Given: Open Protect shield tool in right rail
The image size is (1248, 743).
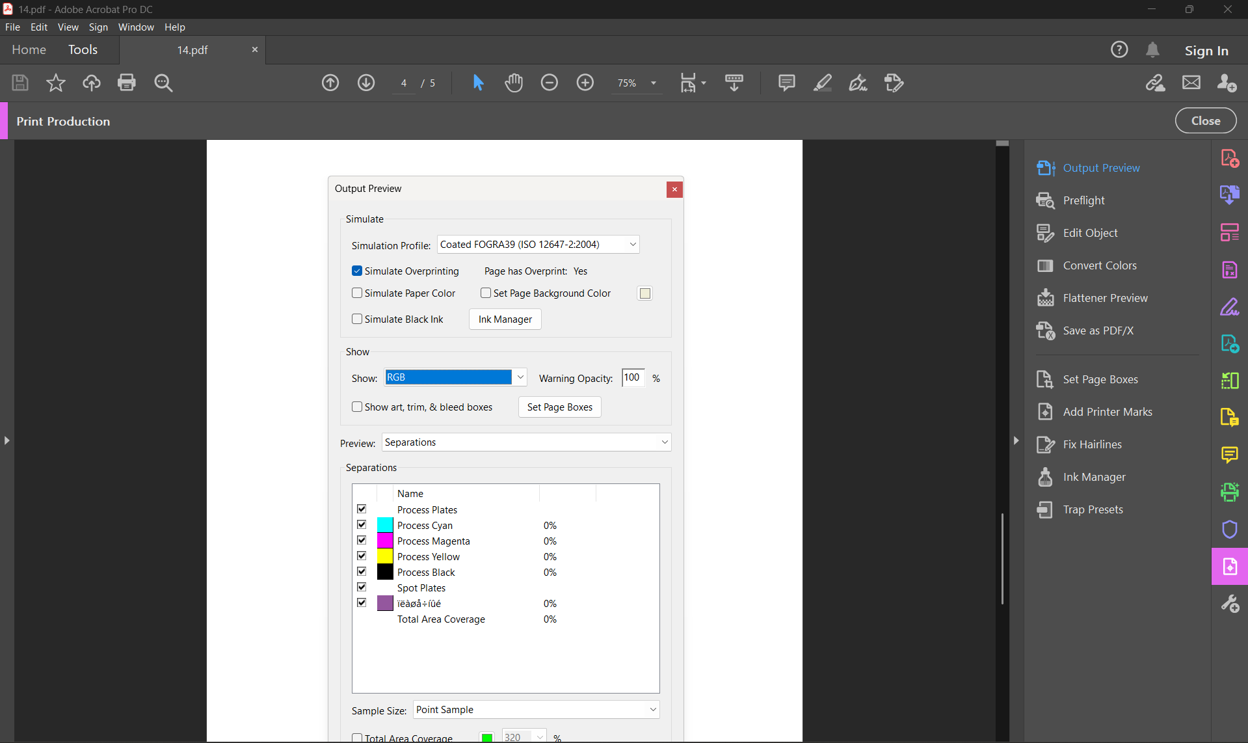Looking at the screenshot, I should [1230, 529].
